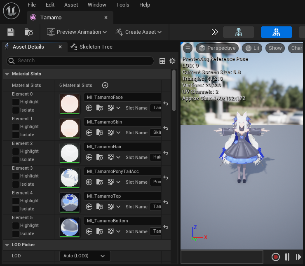The height and width of the screenshot is (266, 305).
Task: Open the Help menu
Action: click(x=145, y=5)
